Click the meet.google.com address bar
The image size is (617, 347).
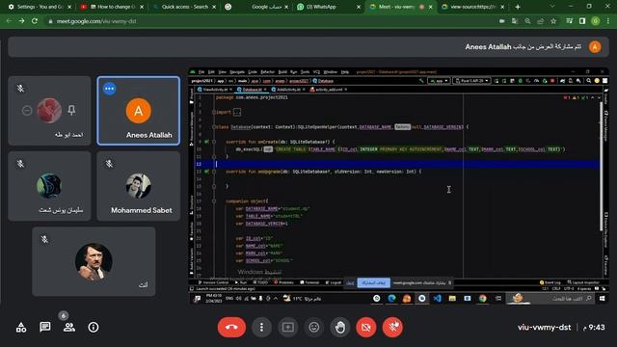(x=272, y=21)
